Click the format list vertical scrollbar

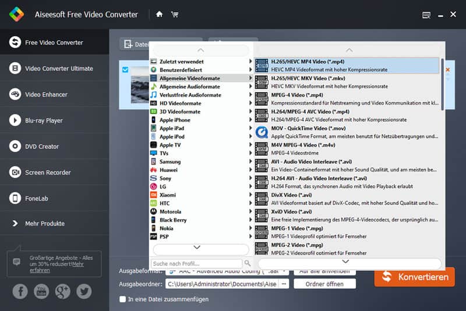click(x=442, y=84)
